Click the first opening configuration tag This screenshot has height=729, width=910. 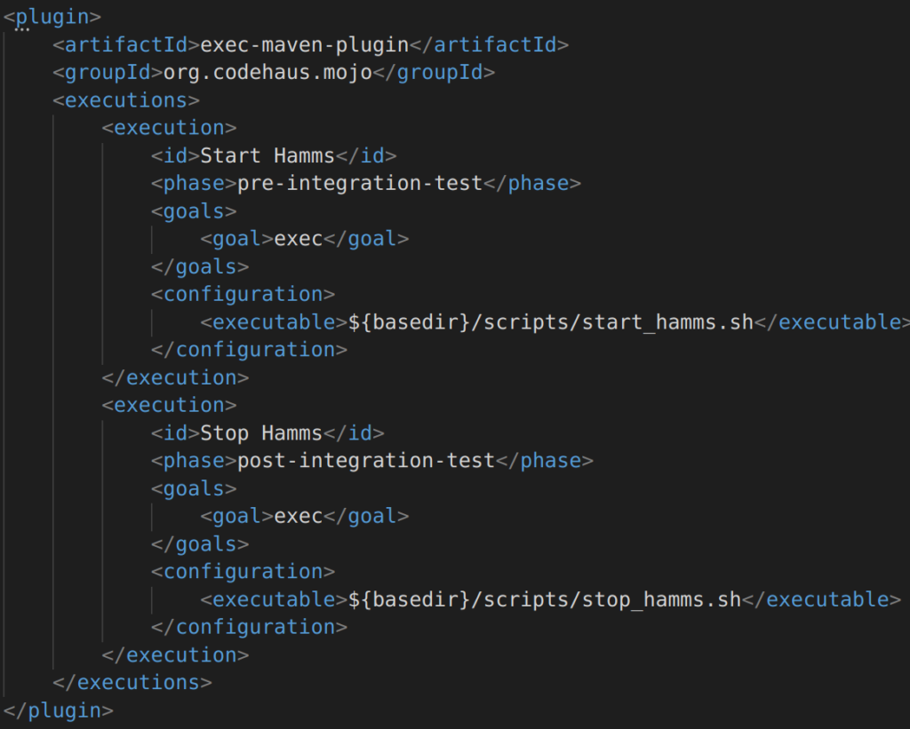click(243, 294)
